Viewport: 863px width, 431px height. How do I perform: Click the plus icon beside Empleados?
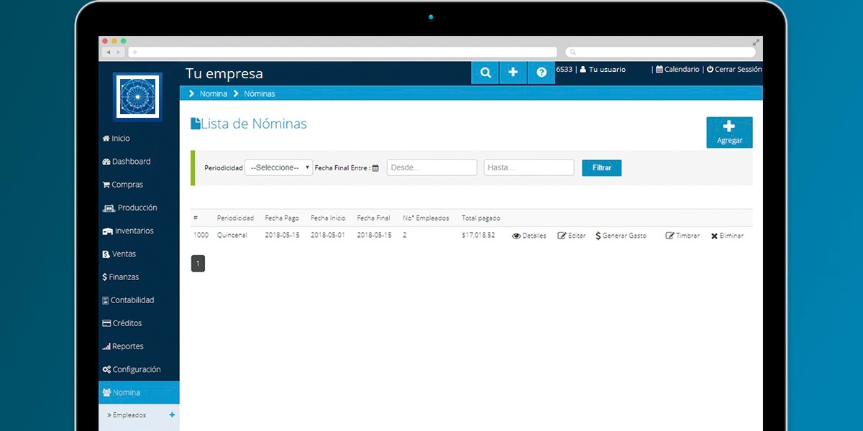coord(172,414)
